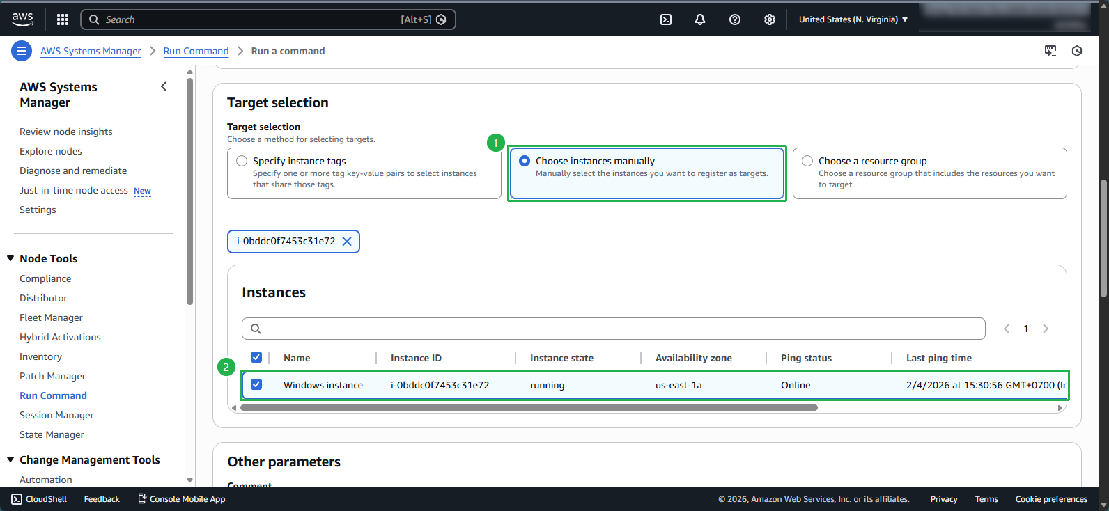The height and width of the screenshot is (511, 1109).
Task: Click Feedback in footer
Action: coord(102,499)
